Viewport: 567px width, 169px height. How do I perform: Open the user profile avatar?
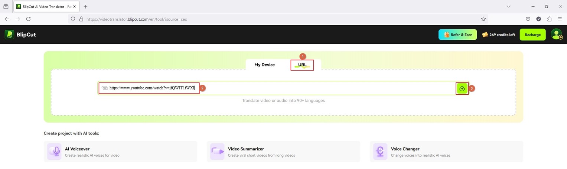coord(556,35)
